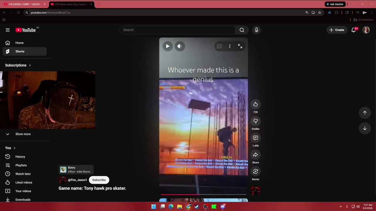
Task: Subscribe to @Fire_Jason1
Action: (x=99, y=180)
